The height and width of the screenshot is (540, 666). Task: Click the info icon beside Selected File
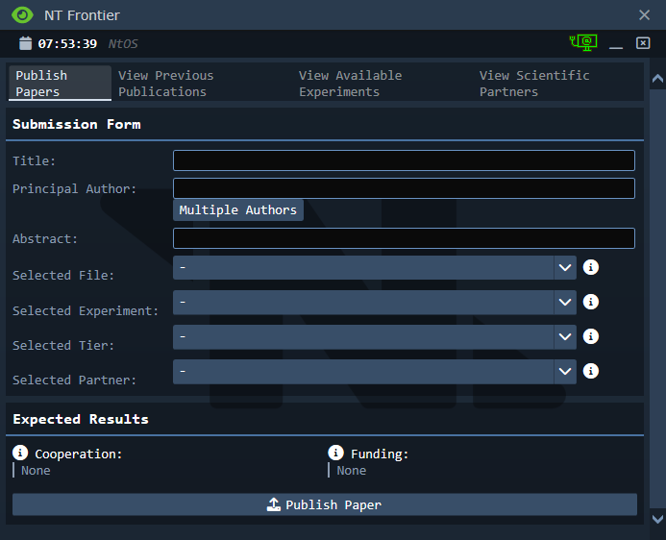(x=591, y=267)
